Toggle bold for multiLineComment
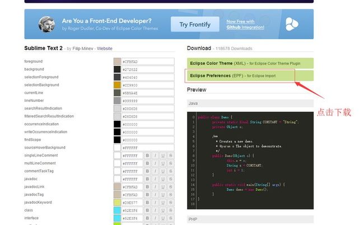The height and width of the screenshot is (225, 364). click(147, 163)
